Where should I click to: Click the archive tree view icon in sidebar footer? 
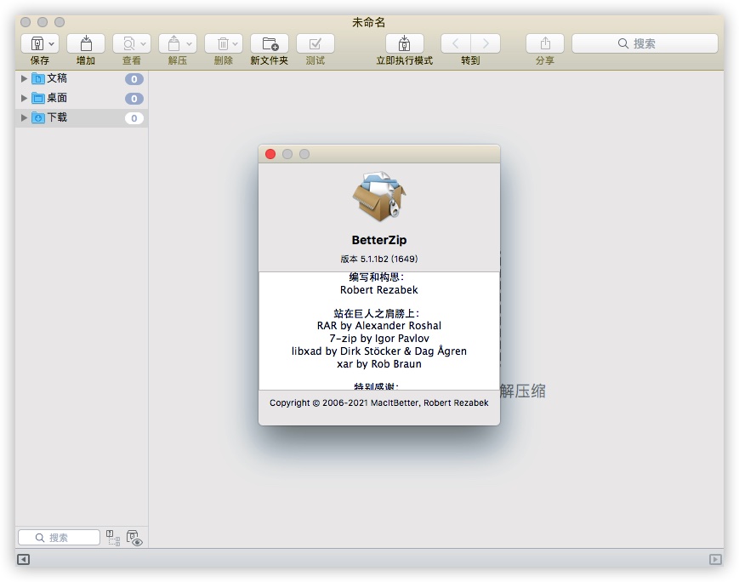[112, 538]
